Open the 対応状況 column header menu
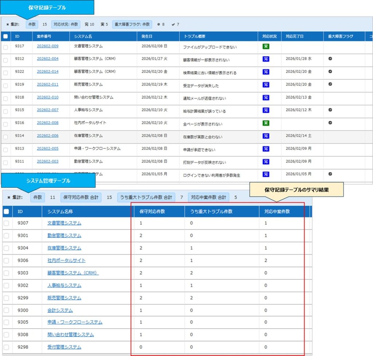Image resolution: width=373 pixels, height=356 pixels. click(x=269, y=36)
